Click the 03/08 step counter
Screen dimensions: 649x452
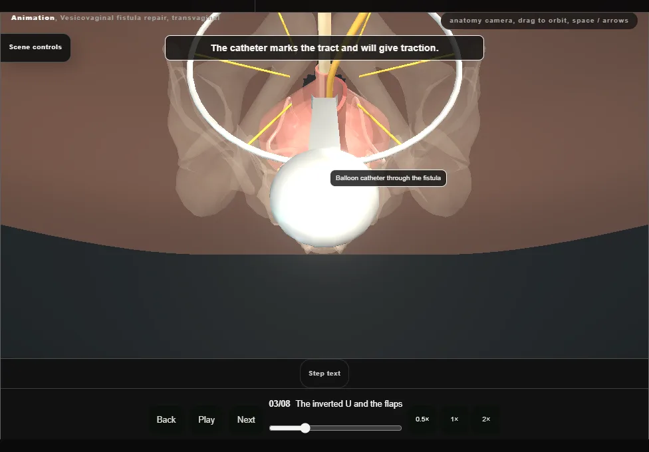pos(279,404)
